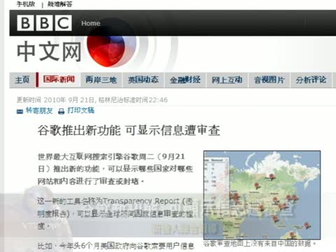Select the 主页 navigation tab
Screen dimensions: 336x252
22,80
